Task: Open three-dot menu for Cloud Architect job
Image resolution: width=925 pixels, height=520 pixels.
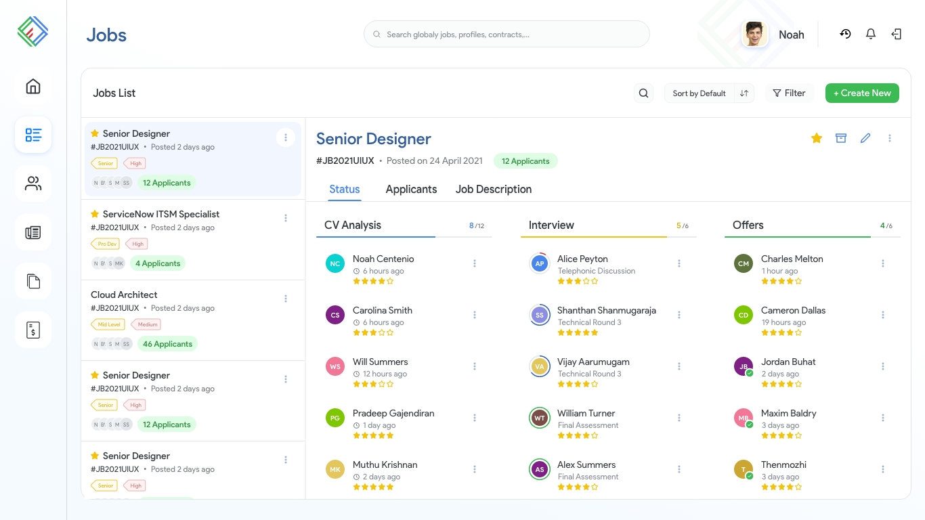Action: [x=286, y=299]
